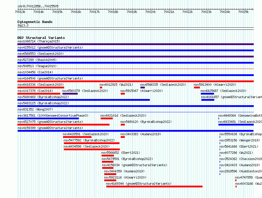The image size is (262, 198).
Task: Select nsv4164506 gnomAD variant label
Action: coord(50,78)
